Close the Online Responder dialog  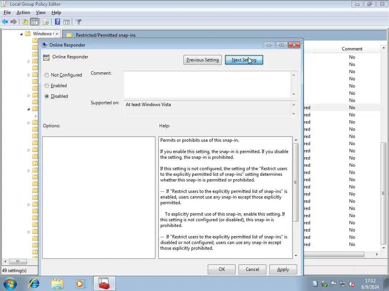point(294,45)
